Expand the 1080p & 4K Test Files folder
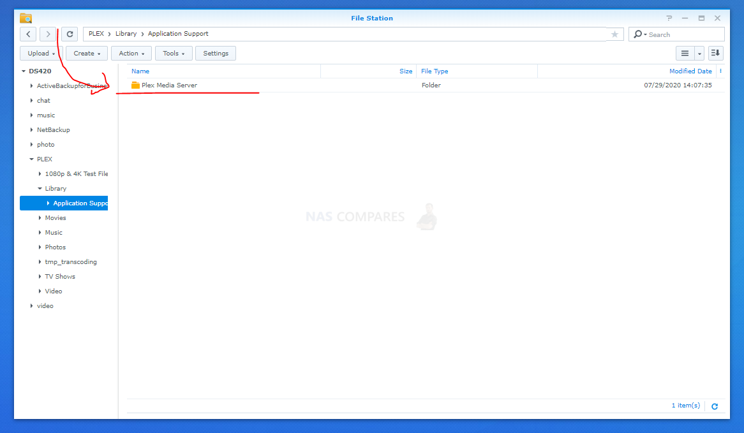 pyautogui.click(x=40, y=174)
